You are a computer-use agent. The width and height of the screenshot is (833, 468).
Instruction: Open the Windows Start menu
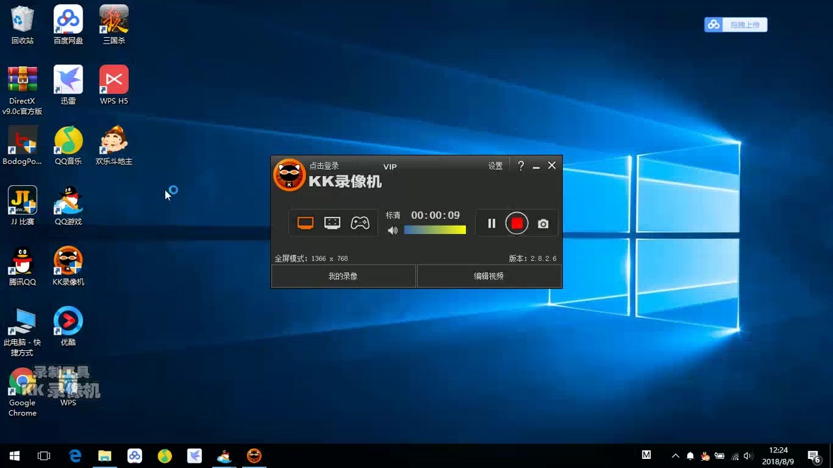point(14,456)
